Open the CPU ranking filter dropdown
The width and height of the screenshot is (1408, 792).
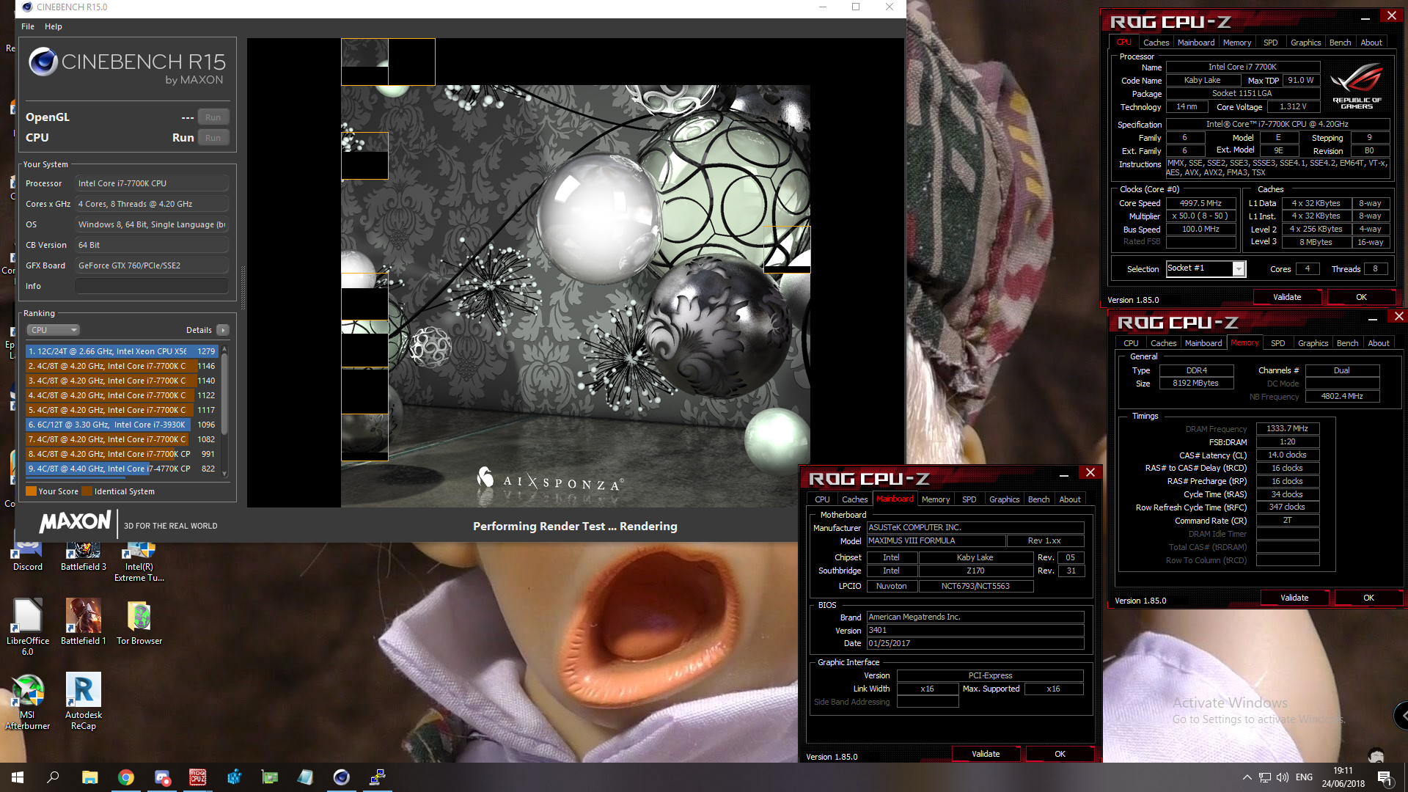tap(53, 330)
